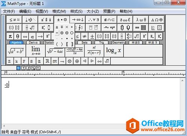Insert theta from the small symbol bar
187x136 pixels.
18,37
